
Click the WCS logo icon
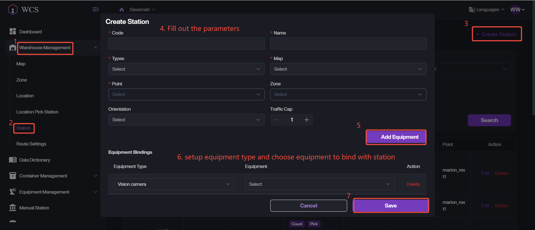13,9
